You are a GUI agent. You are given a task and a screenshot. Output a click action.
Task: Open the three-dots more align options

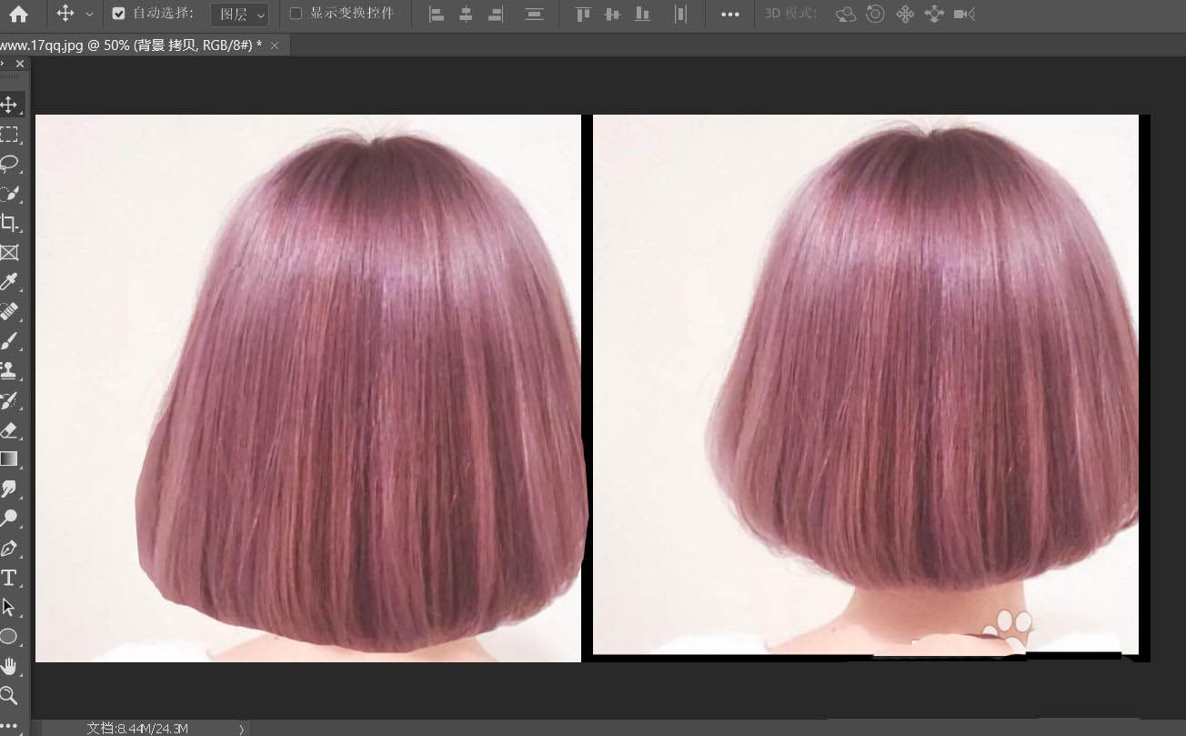[729, 14]
